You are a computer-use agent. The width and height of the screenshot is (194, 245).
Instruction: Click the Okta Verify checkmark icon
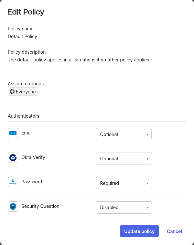[x=13, y=158]
